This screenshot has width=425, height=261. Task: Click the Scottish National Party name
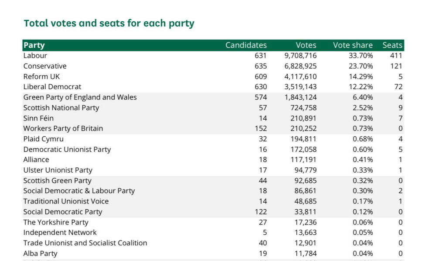pyautogui.click(x=61, y=108)
